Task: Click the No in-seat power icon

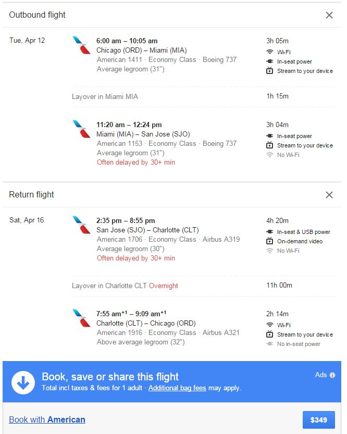Action: [270, 344]
